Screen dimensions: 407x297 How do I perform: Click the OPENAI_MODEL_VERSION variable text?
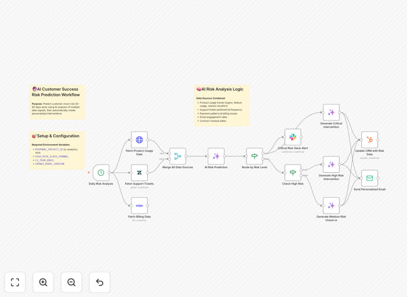[x=49, y=164]
